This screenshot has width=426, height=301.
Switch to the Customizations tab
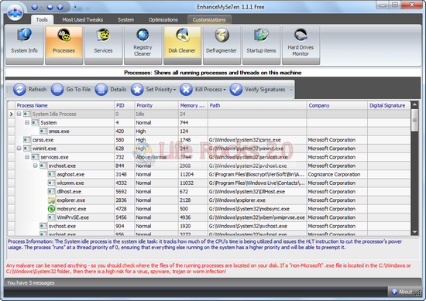coord(209,19)
